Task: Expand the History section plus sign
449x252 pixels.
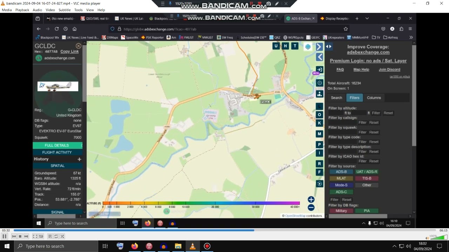Action: tap(79, 159)
